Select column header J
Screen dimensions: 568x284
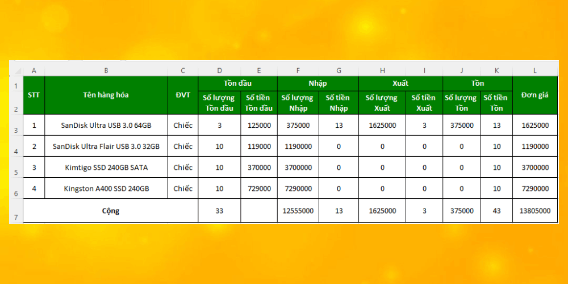tap(461, 71)
